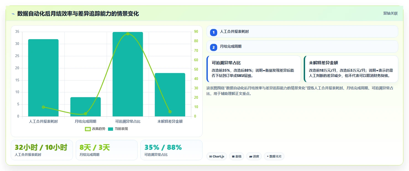
Task: Click the 数据卡片 tag
Action: click(274, 156)
